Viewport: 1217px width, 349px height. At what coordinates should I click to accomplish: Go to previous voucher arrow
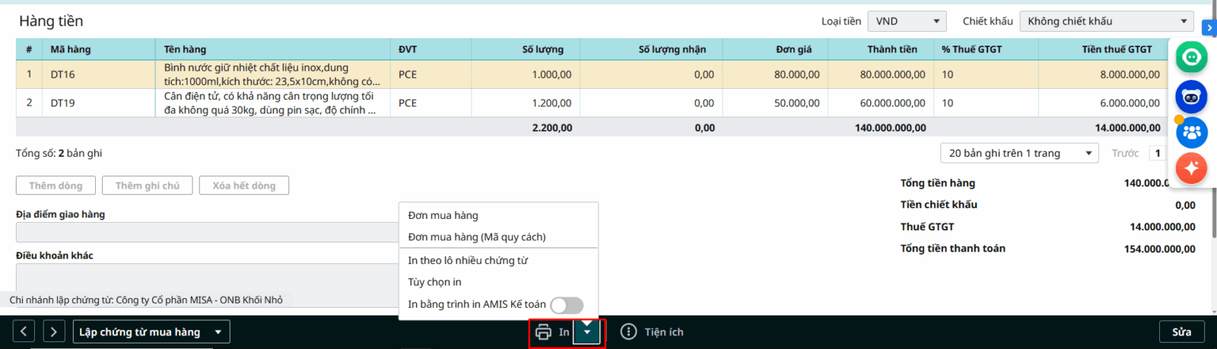tap(24, 332)
